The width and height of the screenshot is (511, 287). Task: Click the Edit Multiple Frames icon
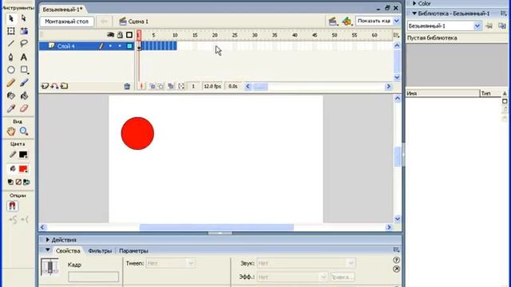coord(171,86)
